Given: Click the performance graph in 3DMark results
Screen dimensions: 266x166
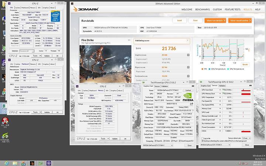Looking at the screenshot, I should pyautogui.click(x=223, y=50).
